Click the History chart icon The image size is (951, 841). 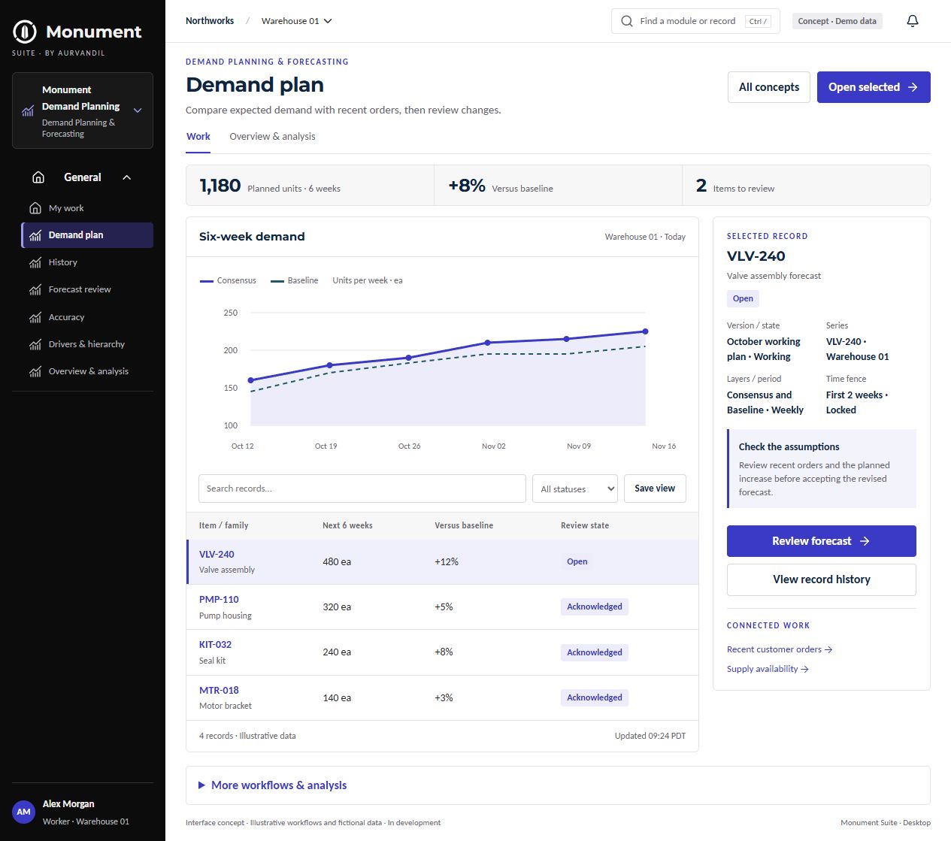[x=35, y=262]
